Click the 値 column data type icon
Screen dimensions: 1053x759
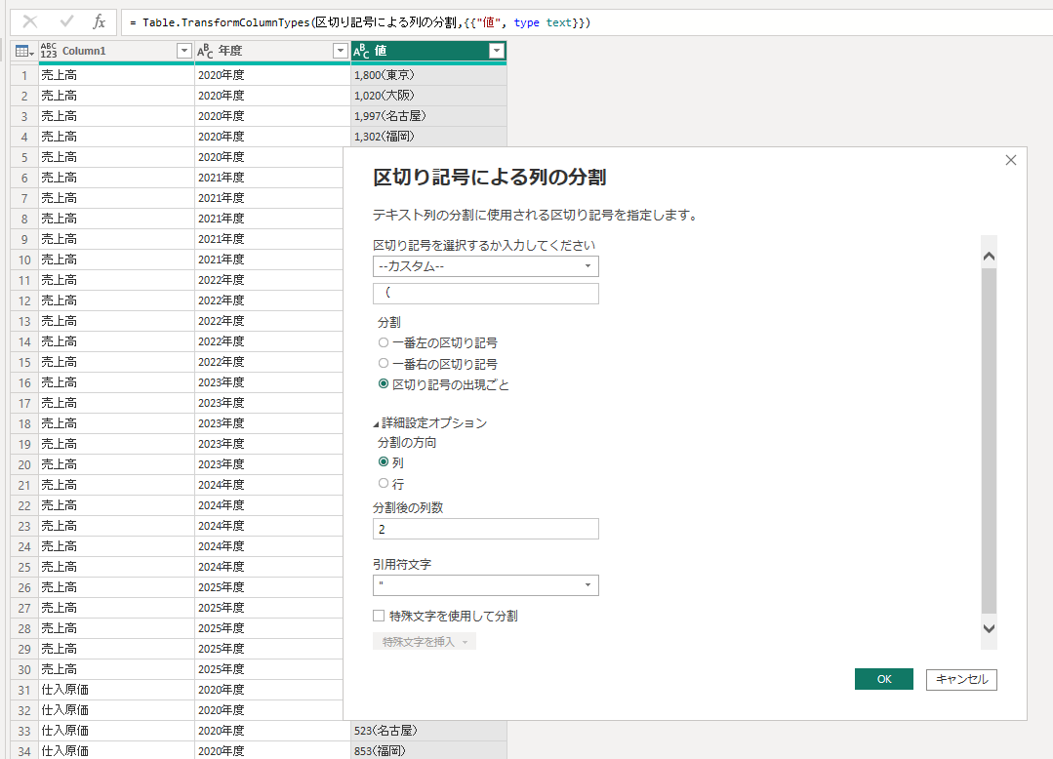pos(361,51)
